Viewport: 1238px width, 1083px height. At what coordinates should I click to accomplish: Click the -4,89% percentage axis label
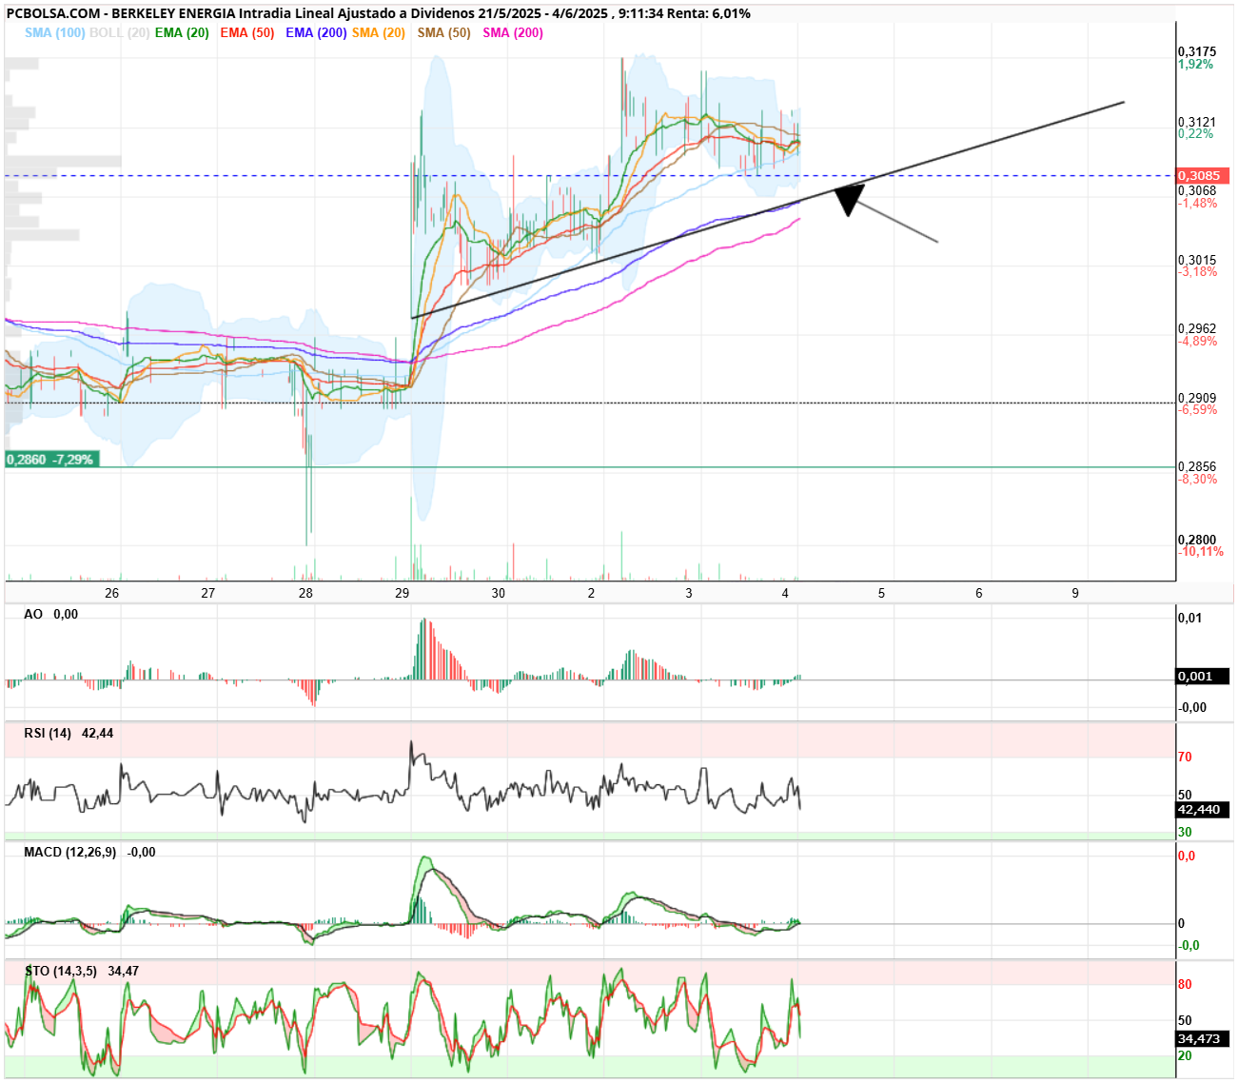pos(1198,341)
